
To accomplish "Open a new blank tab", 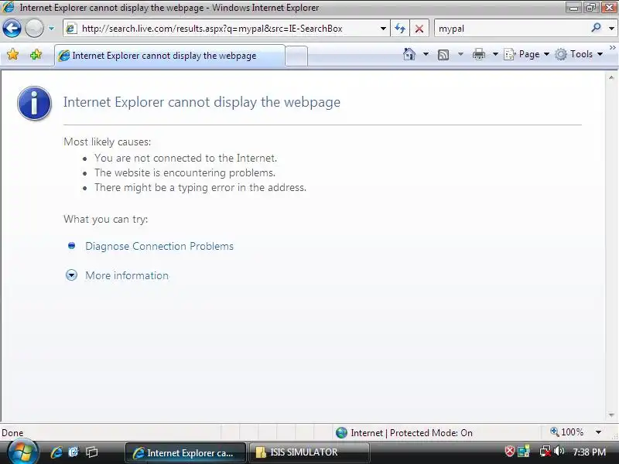I will 296,56.
